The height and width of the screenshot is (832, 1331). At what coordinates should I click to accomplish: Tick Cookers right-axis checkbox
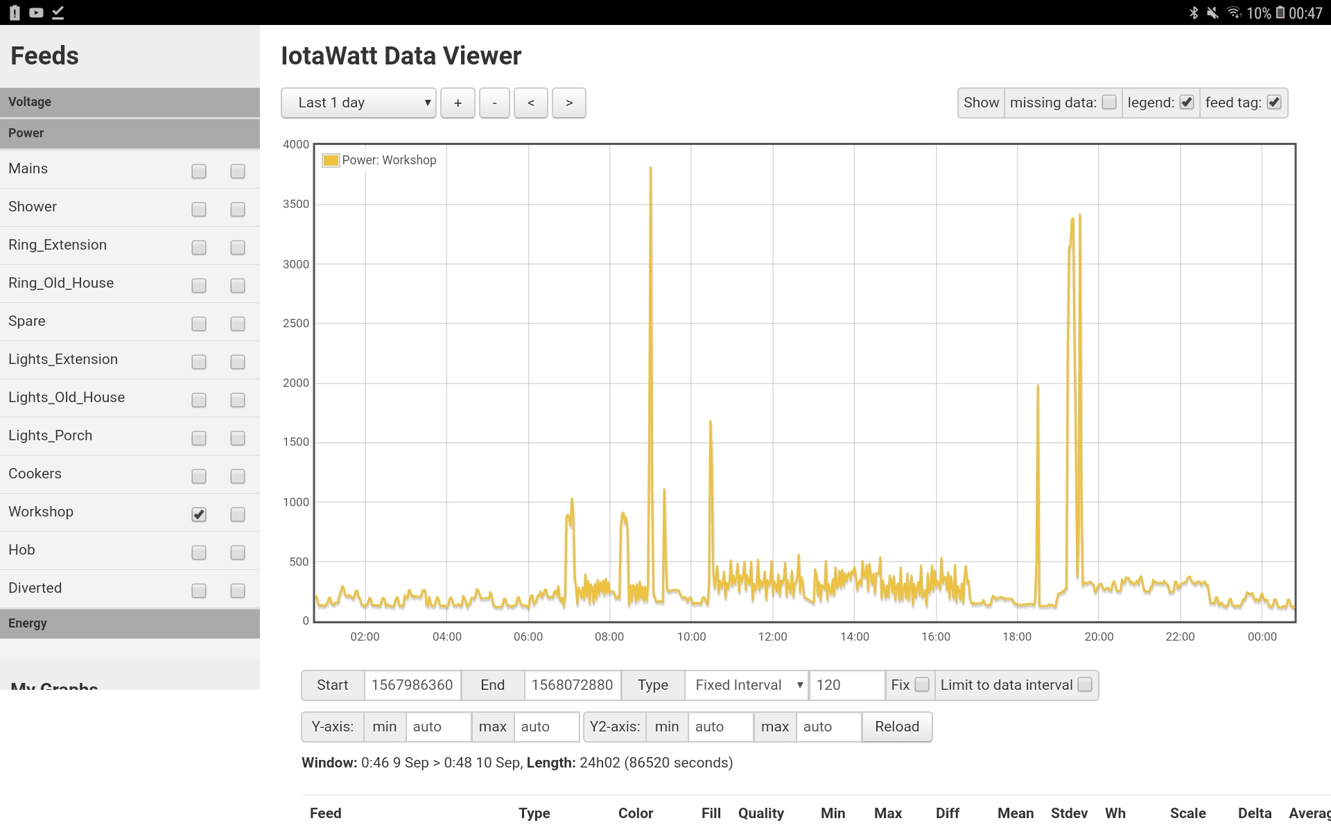point(238,476)
